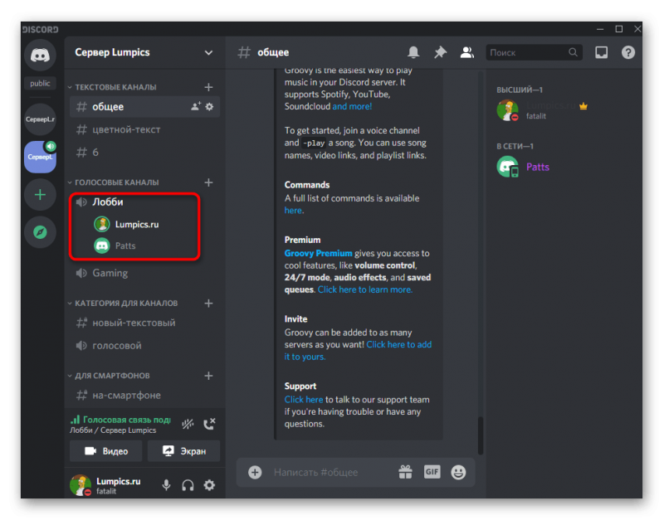Open the emoji picker

click(458, 472)
